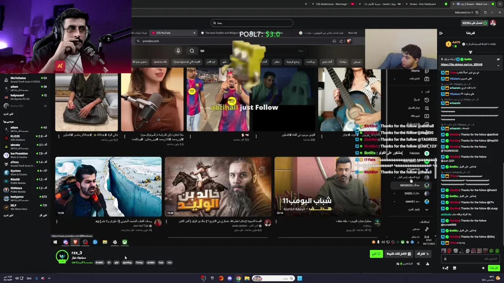Click the gift subscriptions button
Screen dimensions: 504x283
[398, 254]
